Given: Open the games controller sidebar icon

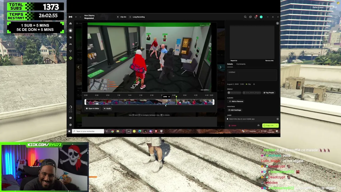Looking at the screenshot, I should (x=70, y=44).
